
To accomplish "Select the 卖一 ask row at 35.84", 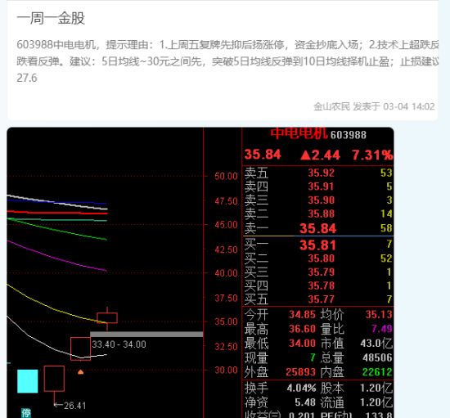I will tap(318, 229).
